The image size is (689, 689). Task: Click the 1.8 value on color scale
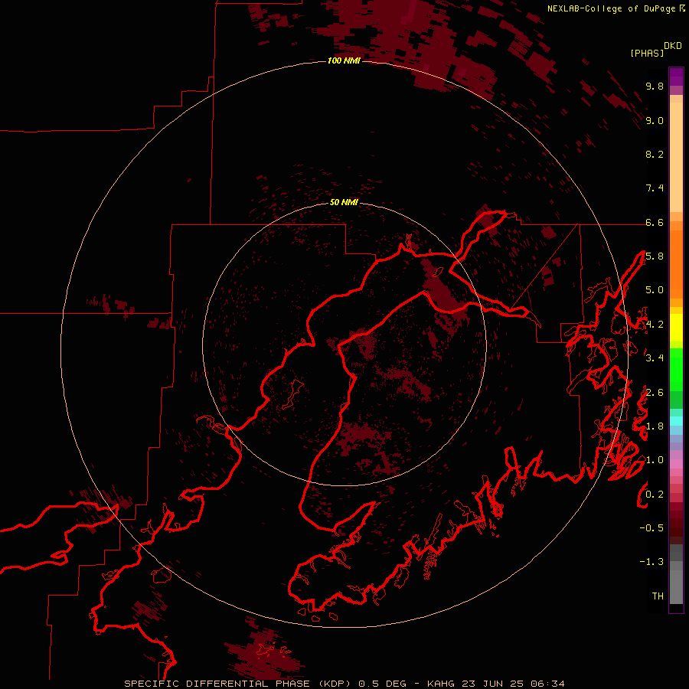coord(655,426)
